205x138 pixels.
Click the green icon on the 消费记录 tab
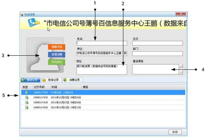click(65, 80)
